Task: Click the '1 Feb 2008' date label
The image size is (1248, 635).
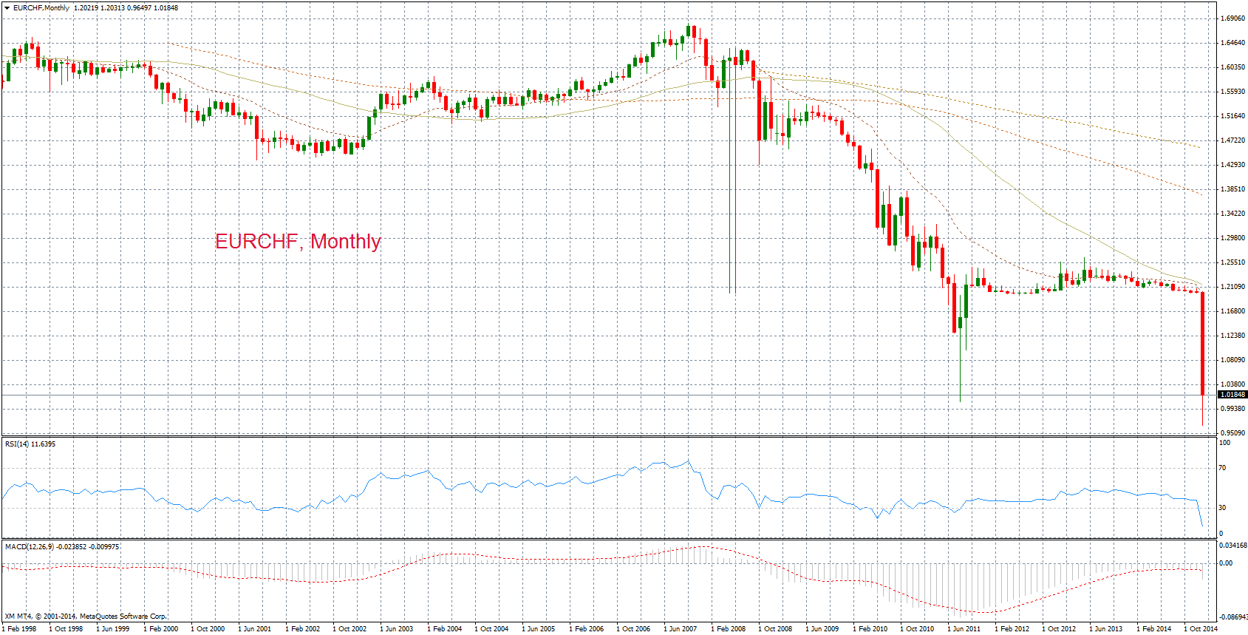Action: [x=728, y=628]
